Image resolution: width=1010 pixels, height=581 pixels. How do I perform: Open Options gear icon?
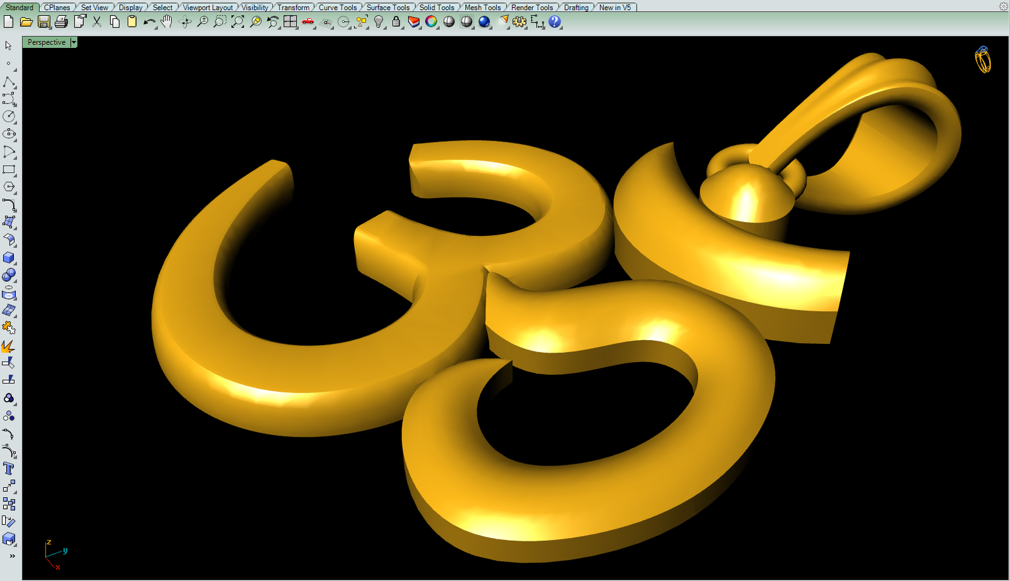[x=520, y=21]
